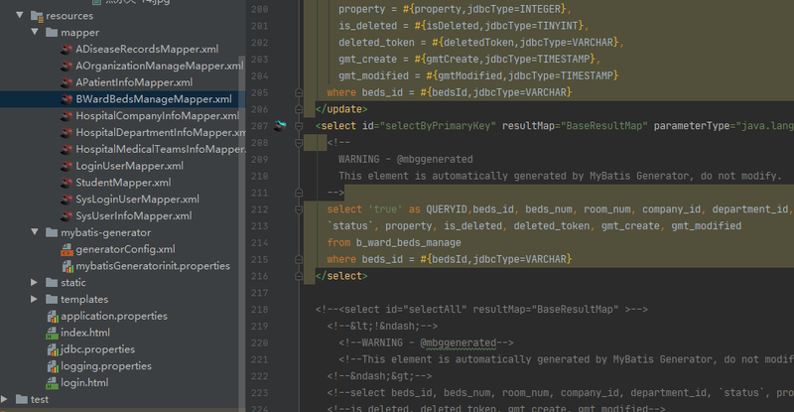Click StudentMapper.xml file icon
Screen dimensions: 794x412
[66, 183]
